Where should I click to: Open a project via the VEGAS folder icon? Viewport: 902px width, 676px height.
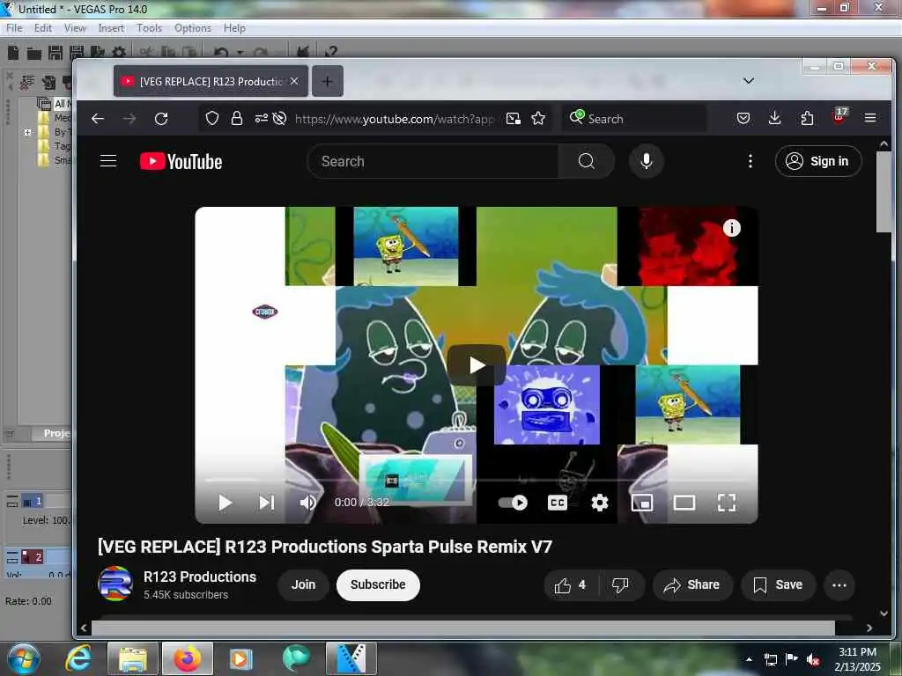coord(34,54)
